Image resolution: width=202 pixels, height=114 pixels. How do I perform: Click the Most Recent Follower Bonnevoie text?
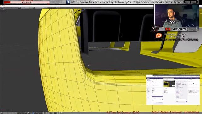(x=175, y=112)
